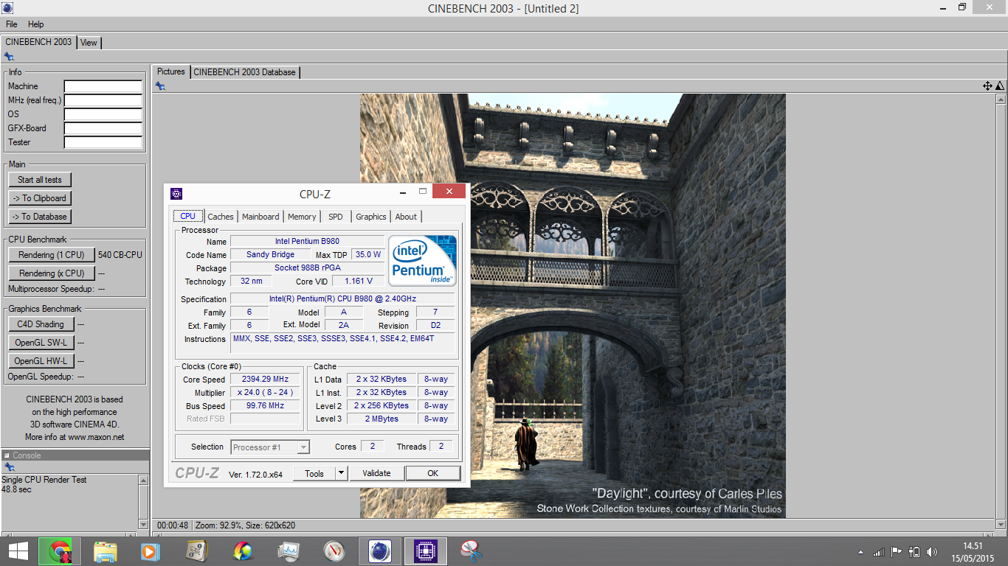Open the CINEBENCH sphere taskbar icon

coord(379,551)
